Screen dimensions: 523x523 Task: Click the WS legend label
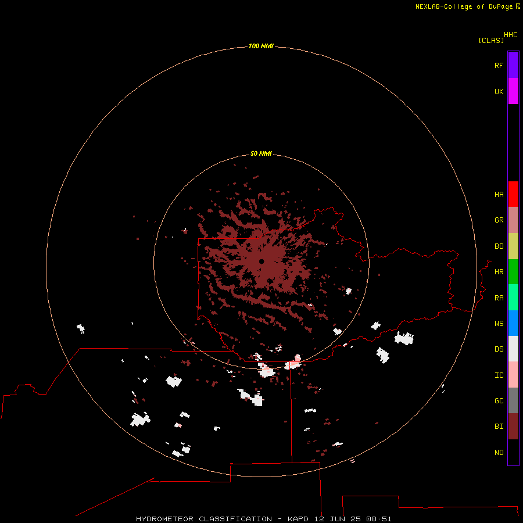pos(499,324)
